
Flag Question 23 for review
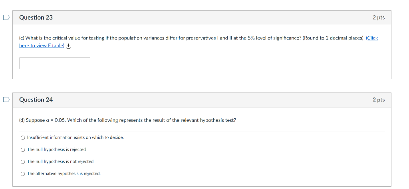[x=6, y=18]
